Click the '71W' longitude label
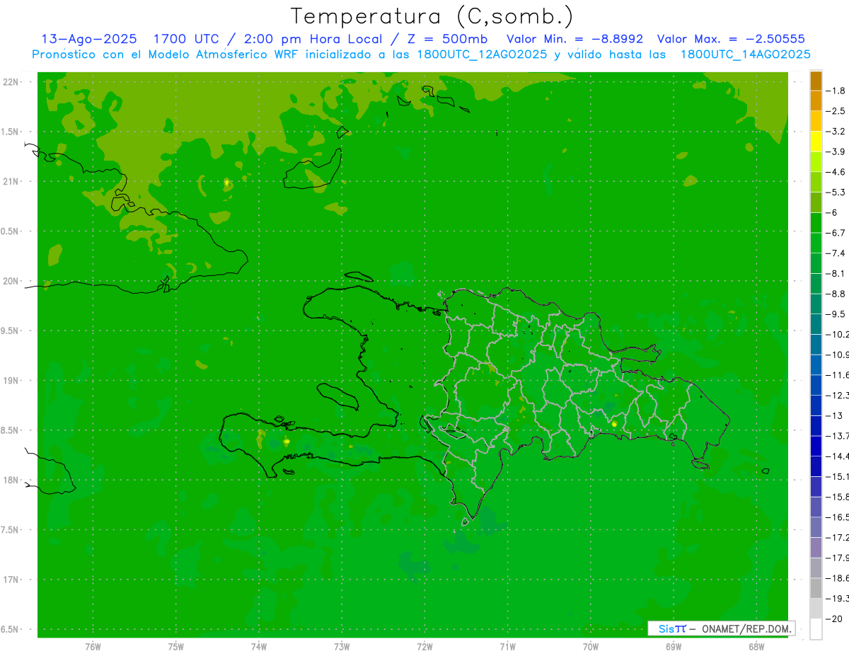The width and height of the screenshot is (849, 656). pos(507,647)
